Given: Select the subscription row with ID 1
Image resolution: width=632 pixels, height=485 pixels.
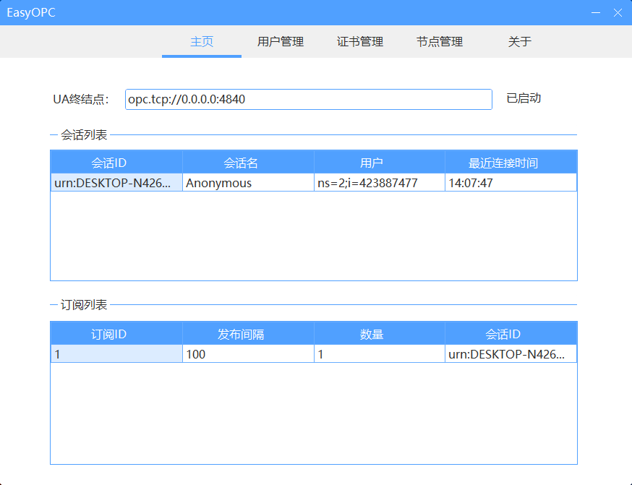Looking at the screenshot, I should pos(116,353).
